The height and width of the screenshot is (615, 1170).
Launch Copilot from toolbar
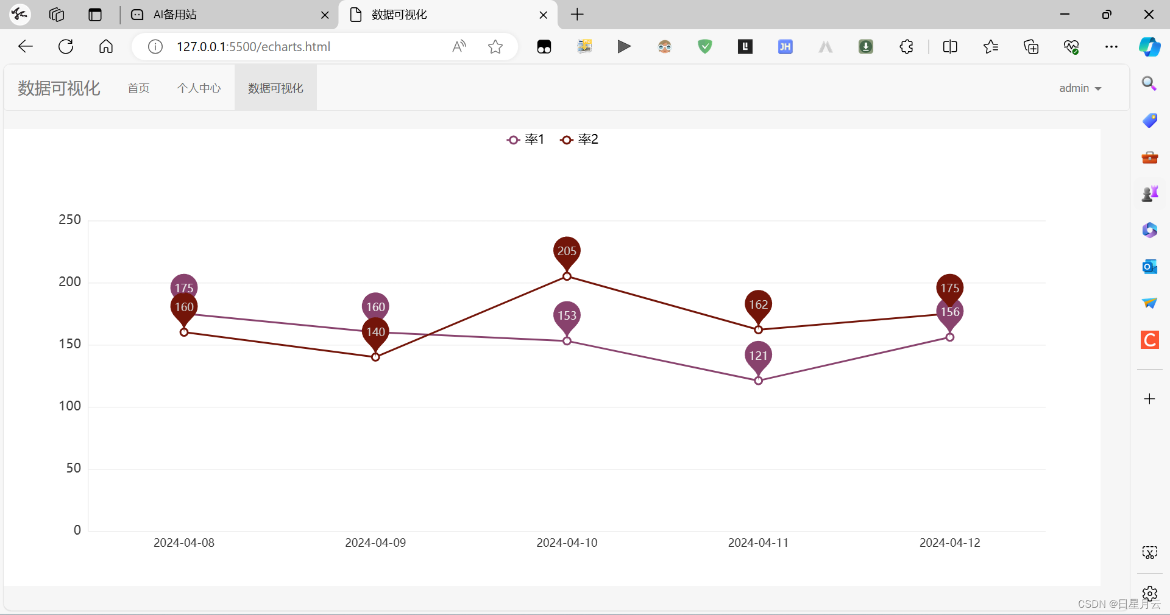[1150, 46]
